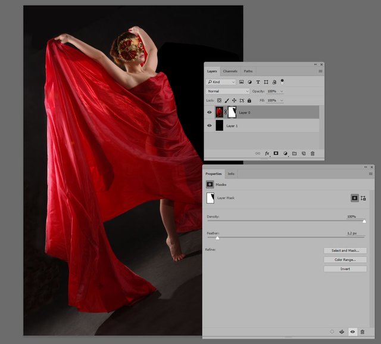Switch to Channels tab

pos(230,72)
